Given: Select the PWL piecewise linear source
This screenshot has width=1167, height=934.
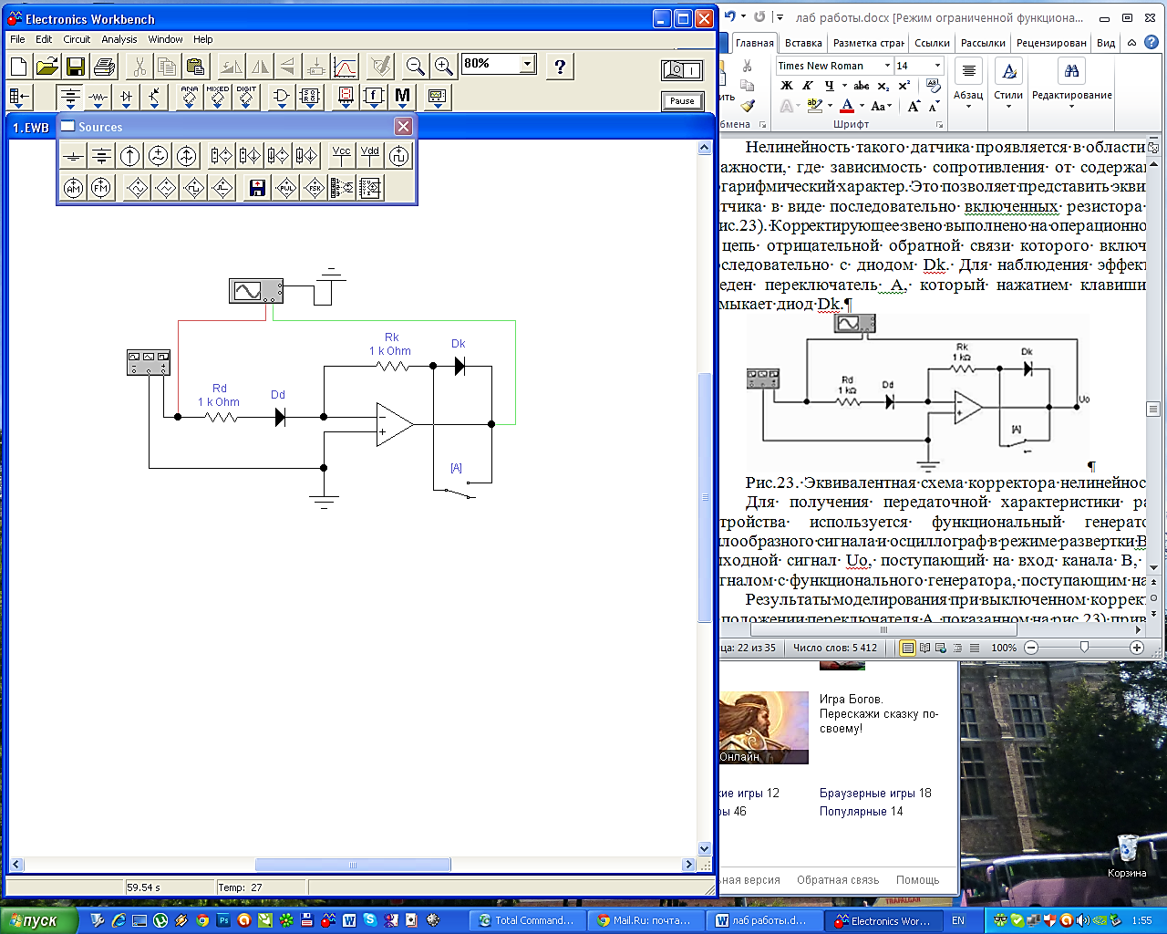Looking at the screenshot, I should 285,188.
